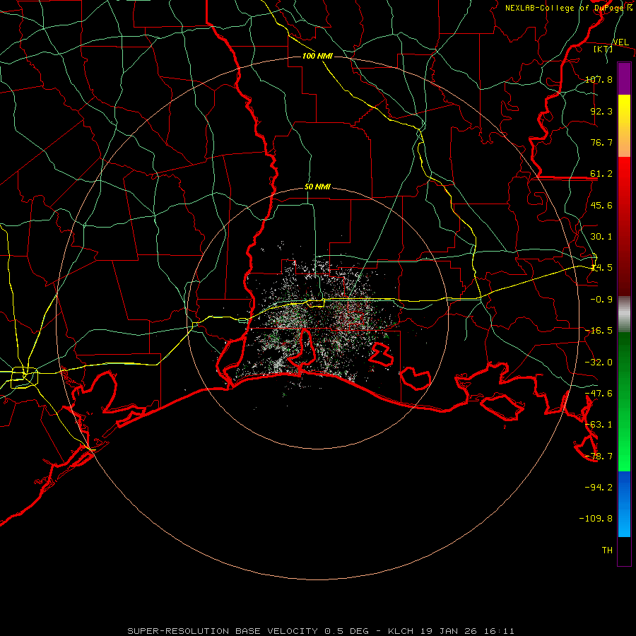This screenshot has width=636, height=636.
Task: Click the 100 NMI range ring label
Action: point(317,56)
